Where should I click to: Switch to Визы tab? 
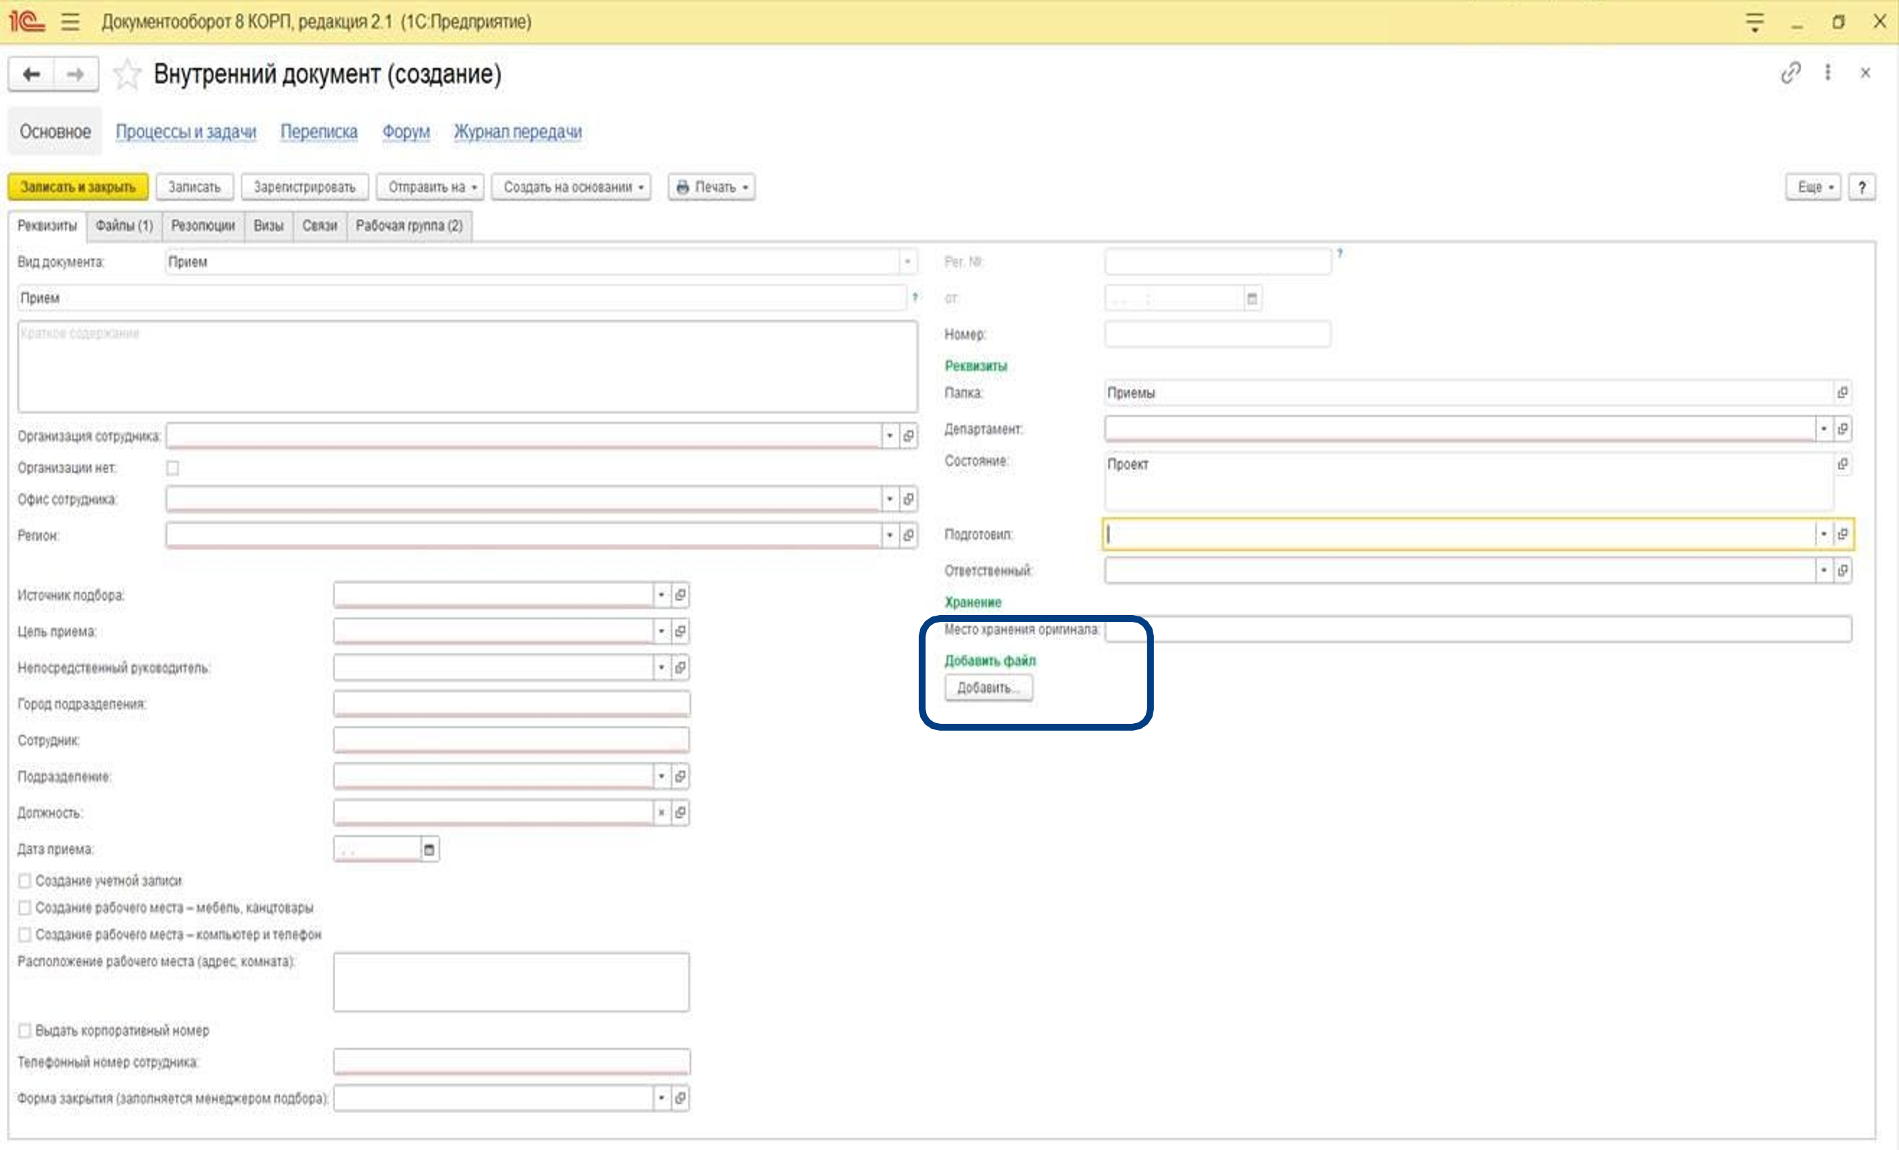pyautogui.click(x=268, y=226)
